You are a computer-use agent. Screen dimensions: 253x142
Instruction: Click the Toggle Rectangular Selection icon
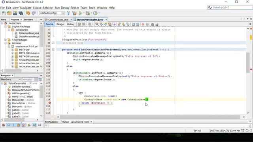coord(114,24)
